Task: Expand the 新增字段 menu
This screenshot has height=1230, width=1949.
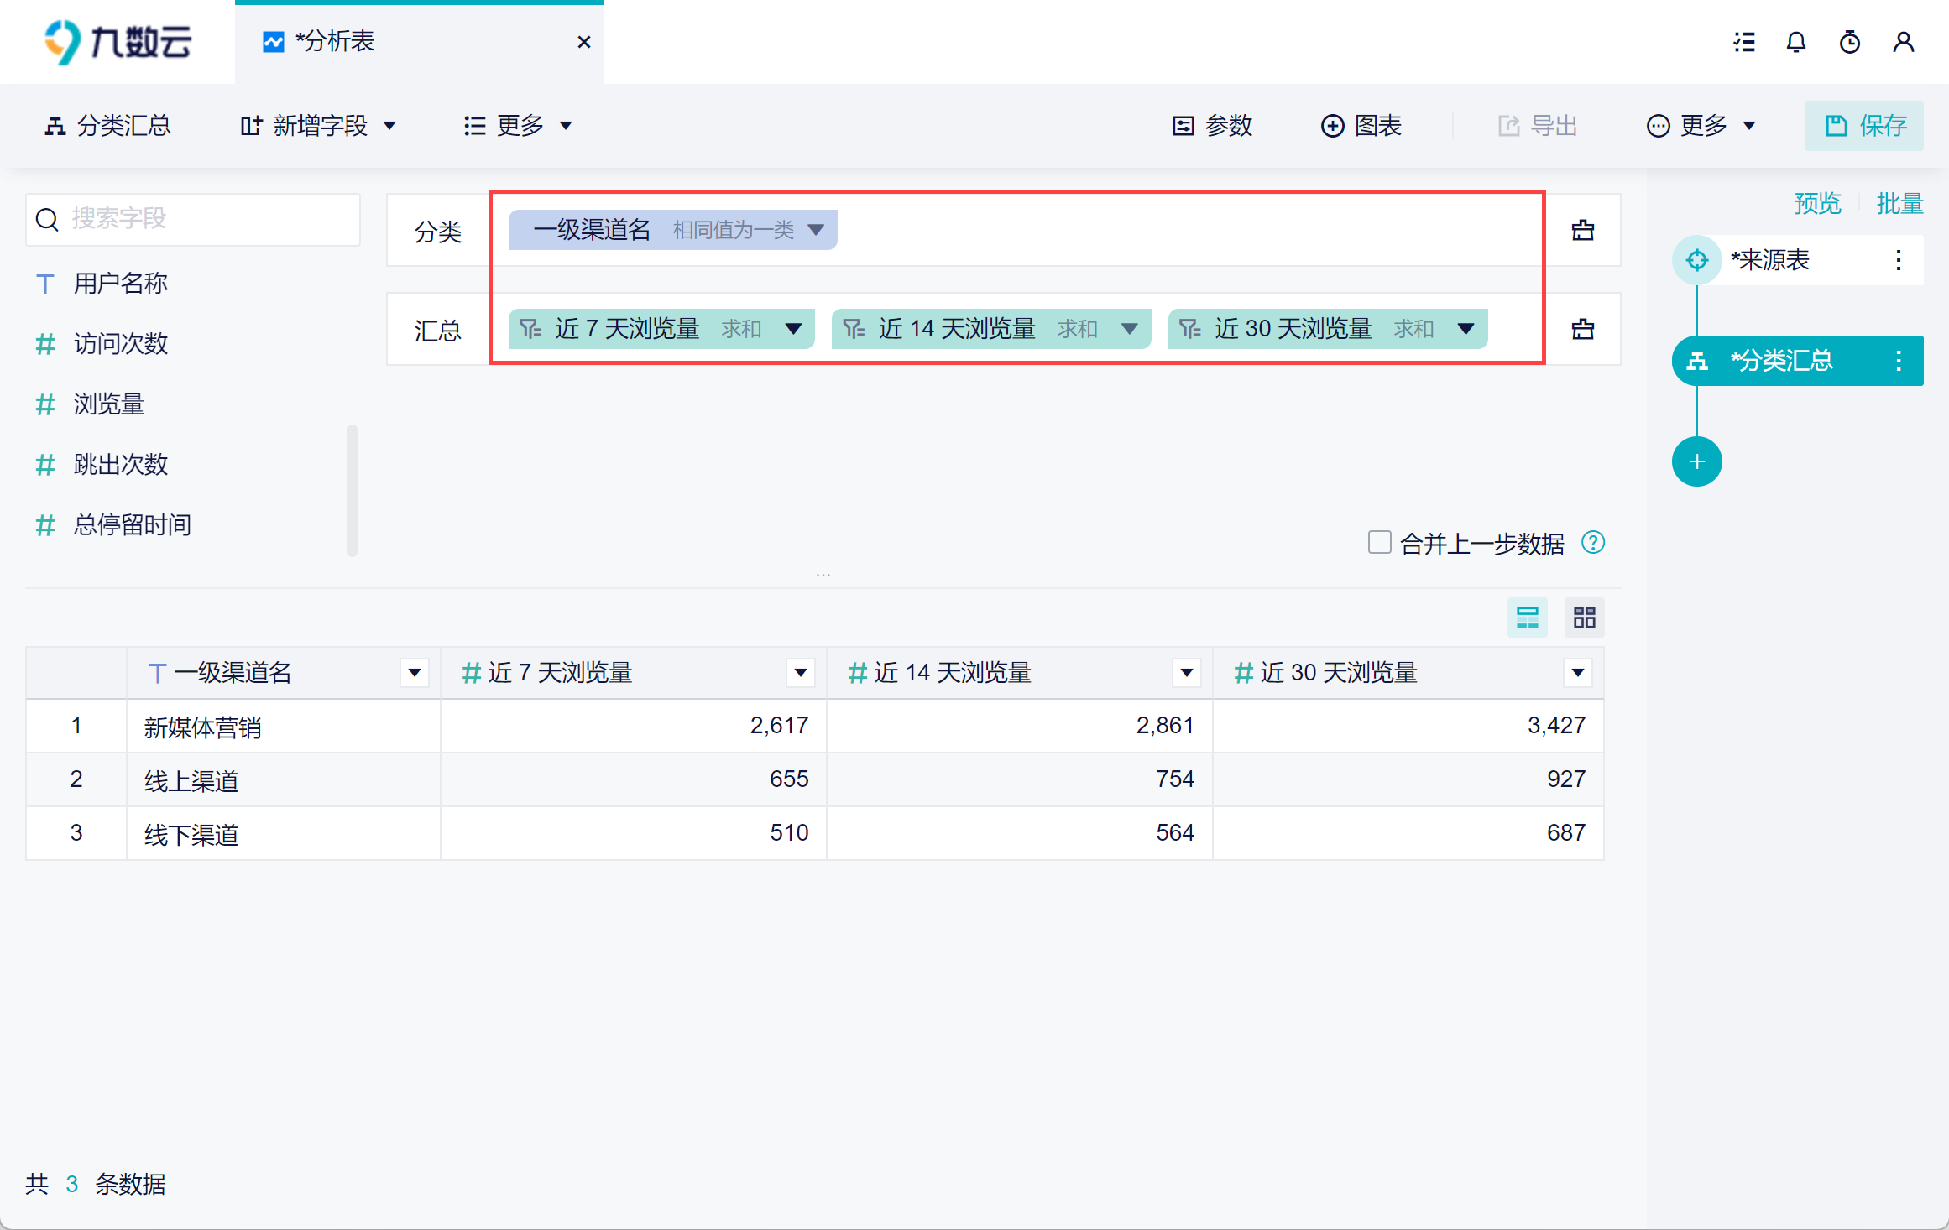Action: tap(317, 126)
